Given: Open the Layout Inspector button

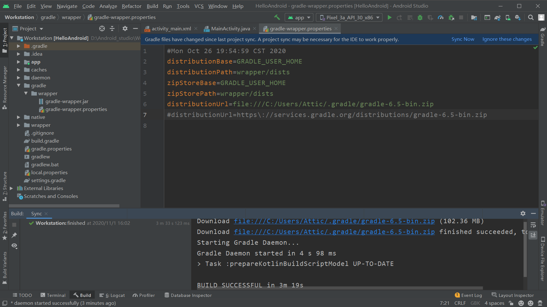Looking at the screenshot, I should 513,295.
